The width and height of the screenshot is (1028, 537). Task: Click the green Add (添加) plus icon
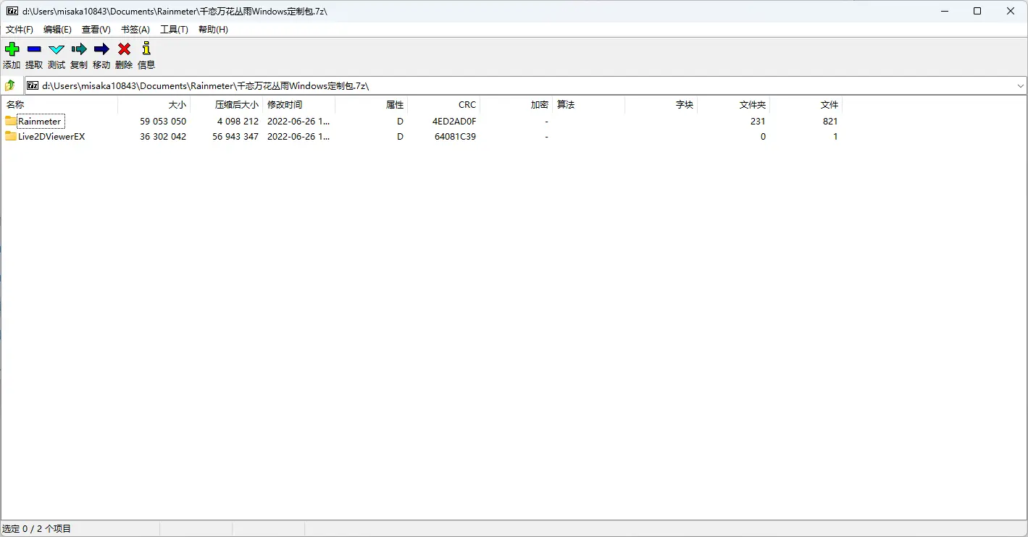click(12, 50)
